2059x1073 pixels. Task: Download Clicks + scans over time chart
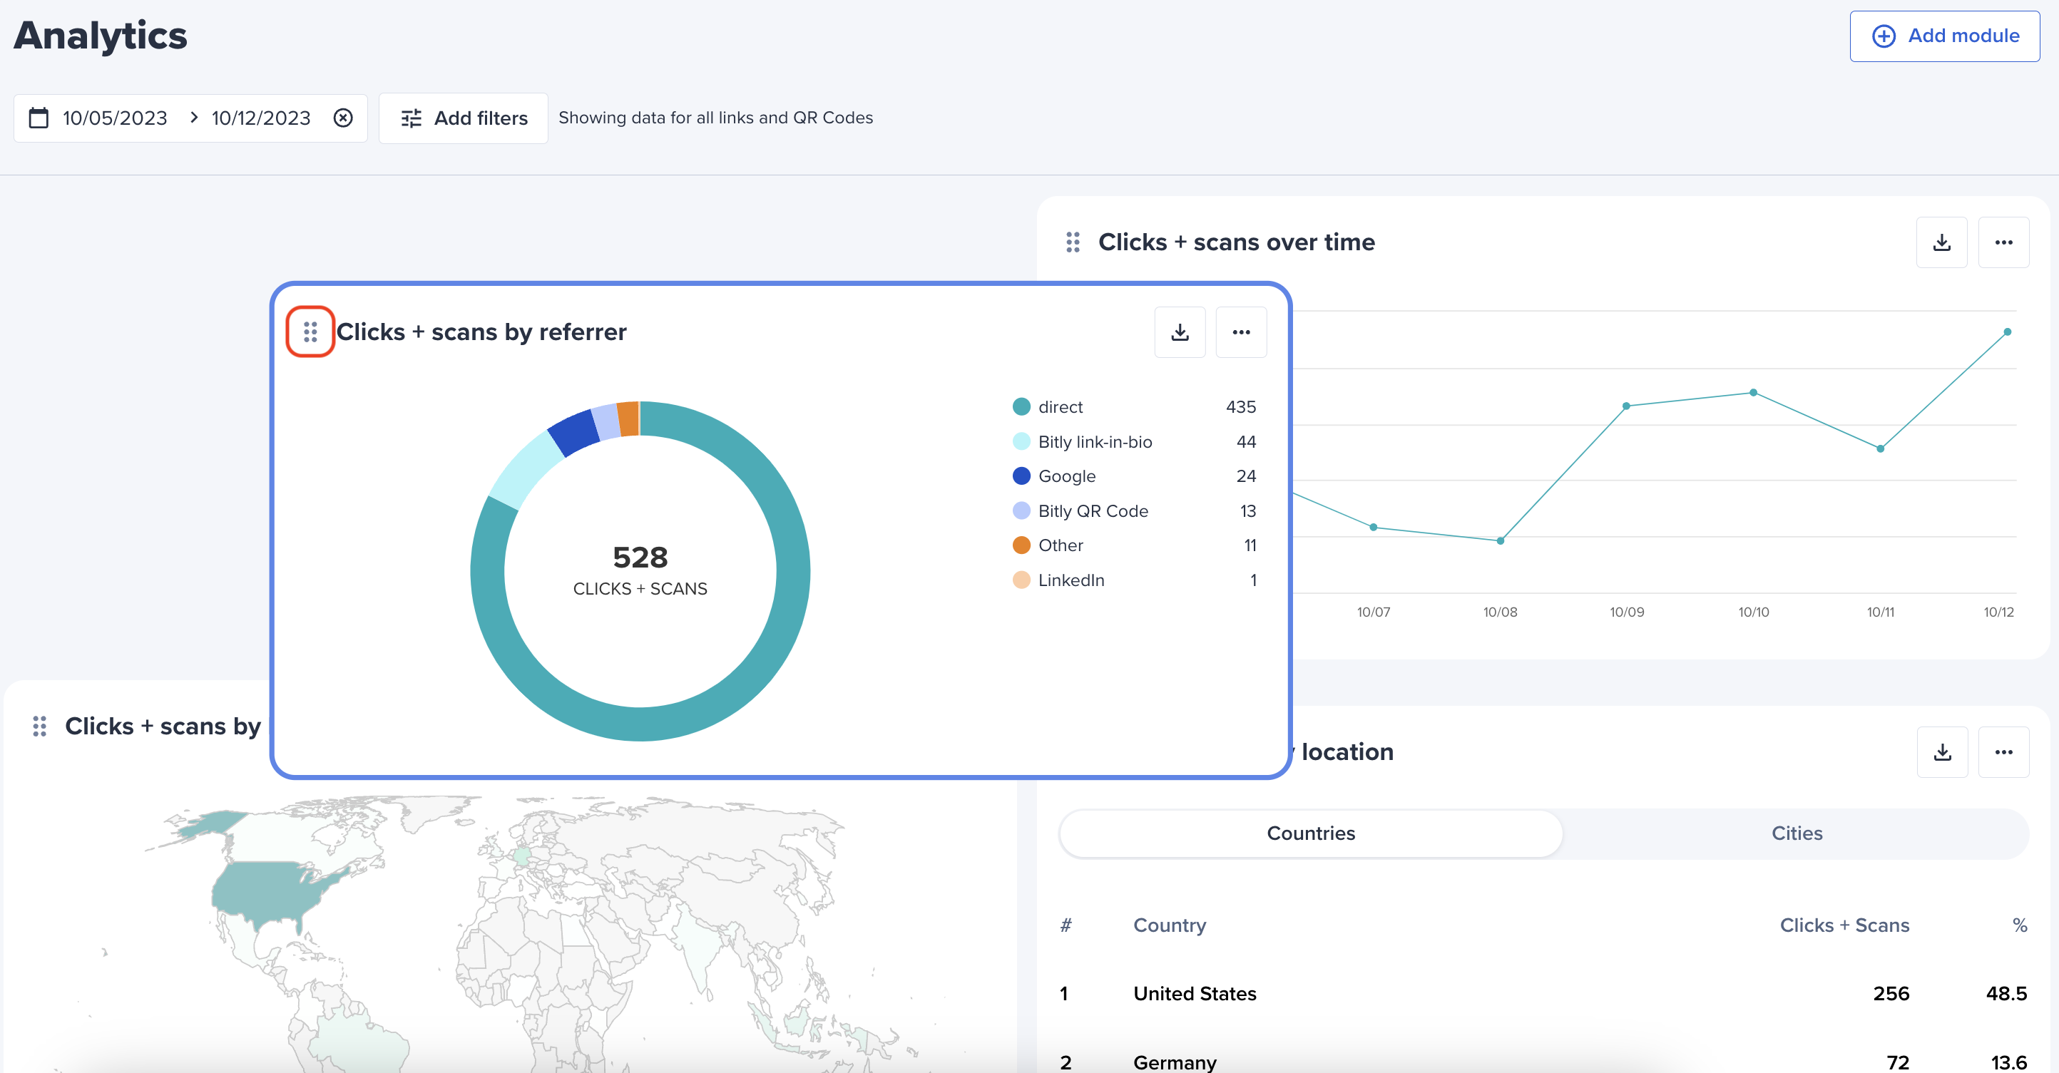(1941, 243)
